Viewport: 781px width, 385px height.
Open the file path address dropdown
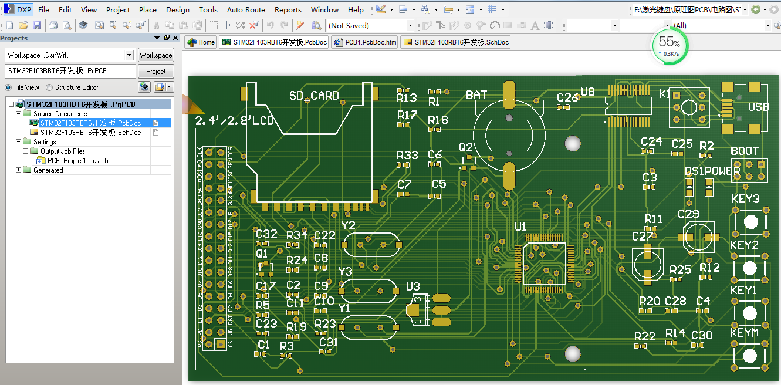click(745, 9)
